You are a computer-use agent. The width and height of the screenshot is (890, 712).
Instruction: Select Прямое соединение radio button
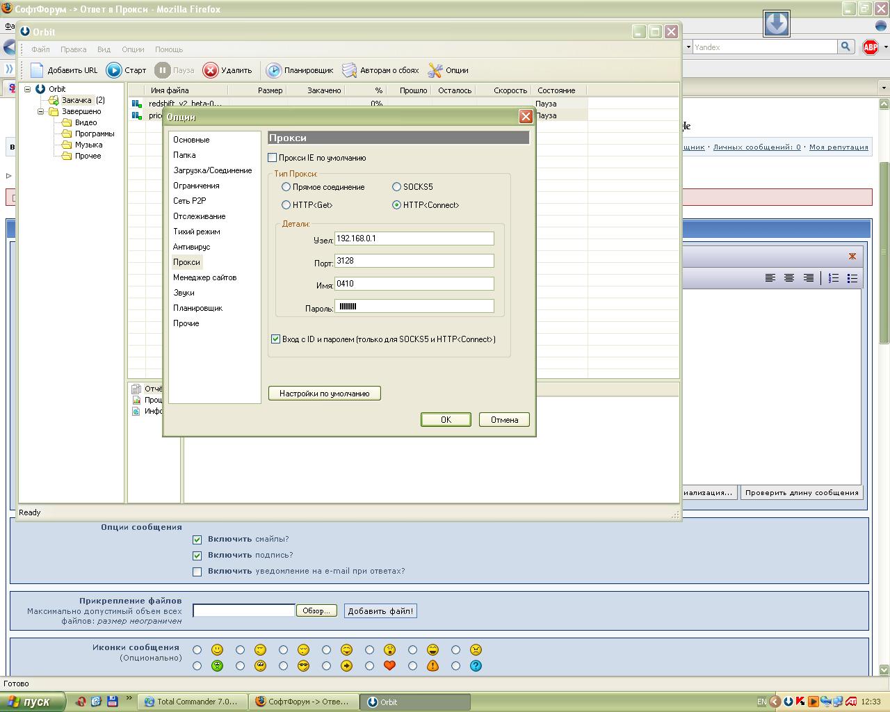(286, 187)
